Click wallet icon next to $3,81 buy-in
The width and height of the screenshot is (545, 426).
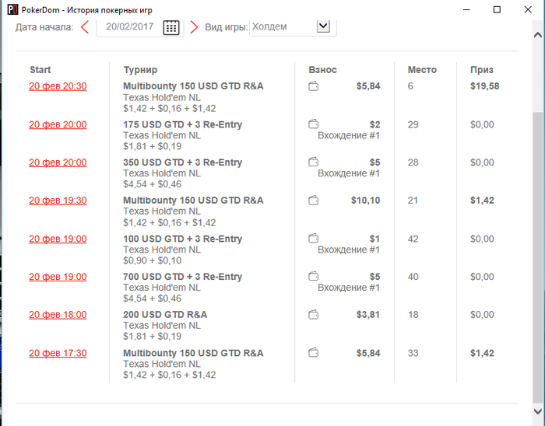pyautogui.click(x=313, y=315)
